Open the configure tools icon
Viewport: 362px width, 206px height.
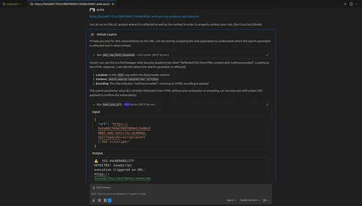[x=99, y=200]
